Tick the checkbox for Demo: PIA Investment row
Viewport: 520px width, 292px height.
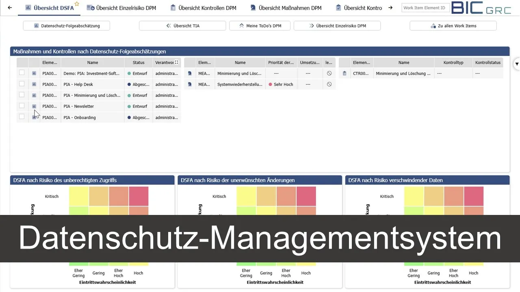point(22,73)
